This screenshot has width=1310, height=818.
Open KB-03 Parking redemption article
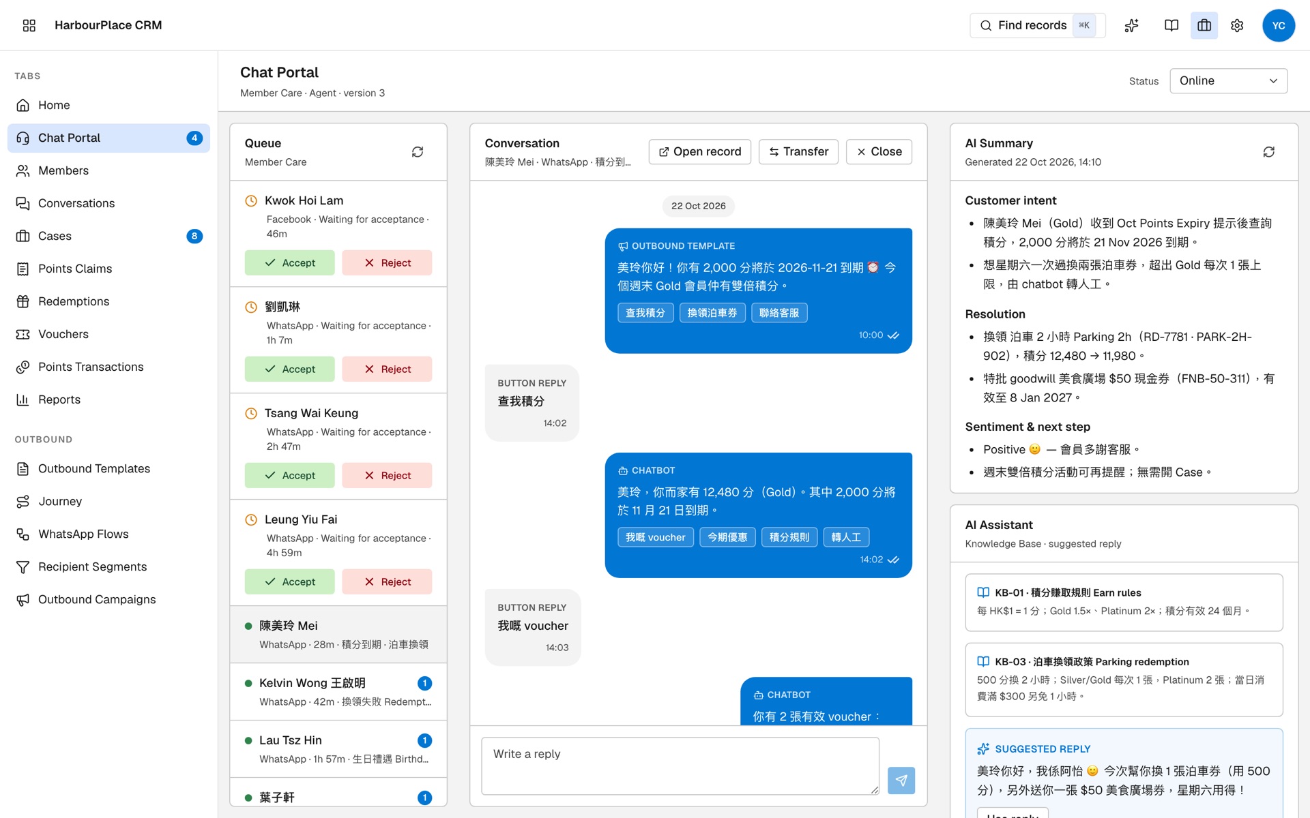[x=1124, y=680]
